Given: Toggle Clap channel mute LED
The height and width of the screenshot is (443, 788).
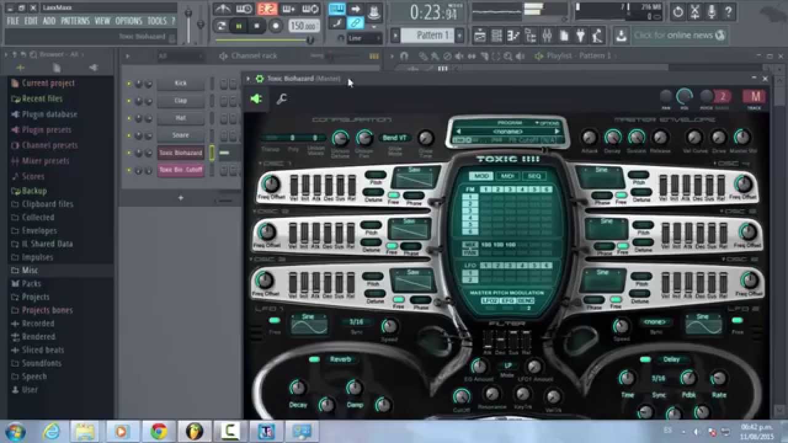Looking at the screenshot, I should pos(129,101).
